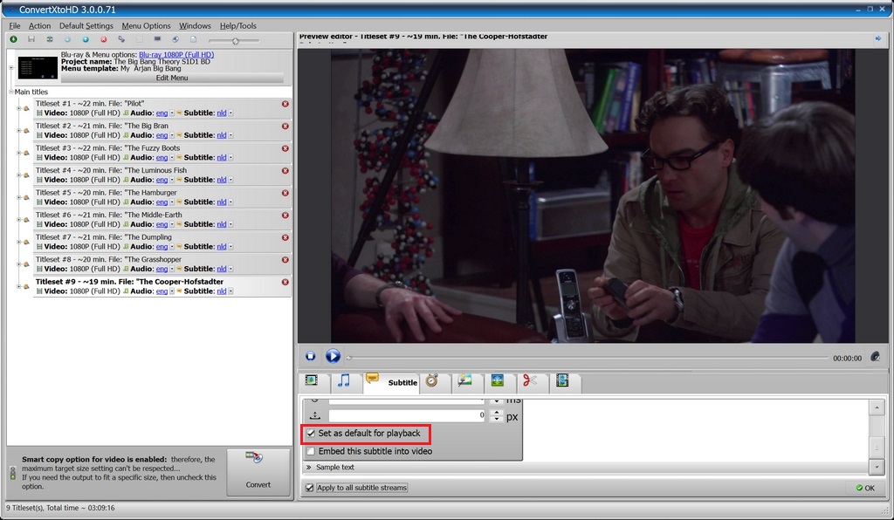894x520 pixels.
Task: Select Titleset #4 "The Luminous Fish" row
Action: pos(162,174)
